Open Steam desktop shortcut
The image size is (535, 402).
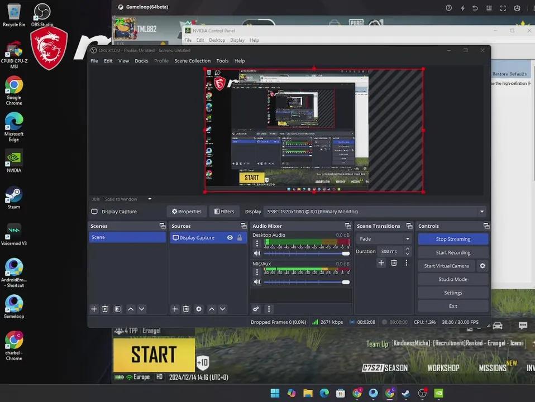pyautogui.click(x=14, y=198)
